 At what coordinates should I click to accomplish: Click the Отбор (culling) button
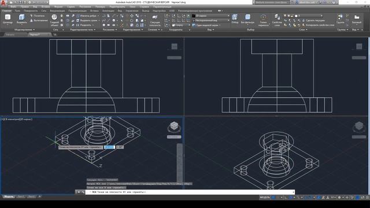235,19
